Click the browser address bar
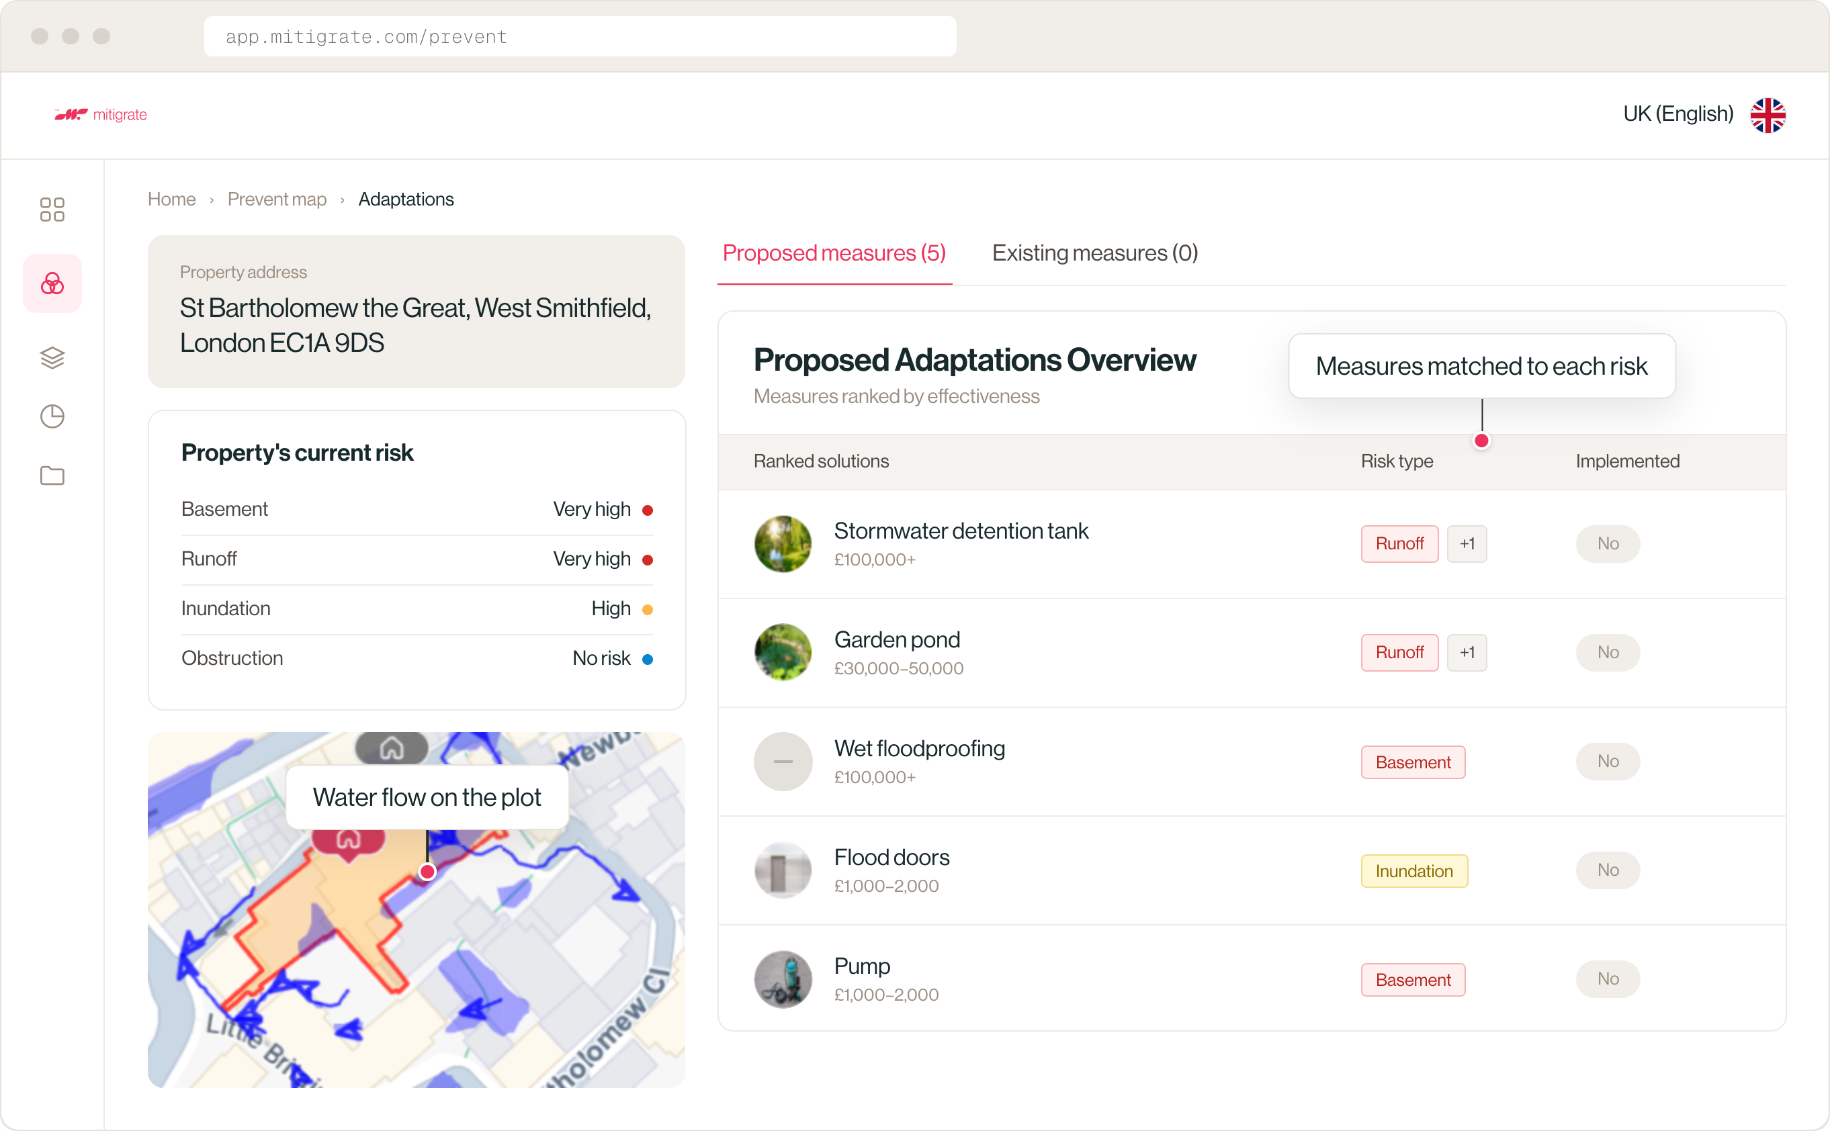Viewport: 1830px width, 1131px height. pyautogui.click(x=580, y=37)
